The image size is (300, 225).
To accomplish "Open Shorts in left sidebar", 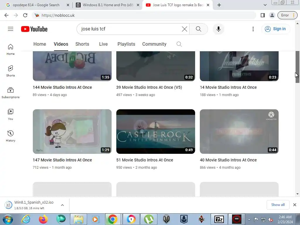I will pyautogui.click(x=11, y=71).
